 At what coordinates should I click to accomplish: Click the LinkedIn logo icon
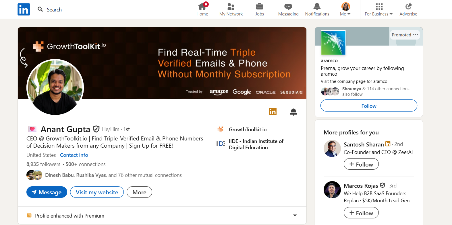pyautogui.click(x=24, y=9)
